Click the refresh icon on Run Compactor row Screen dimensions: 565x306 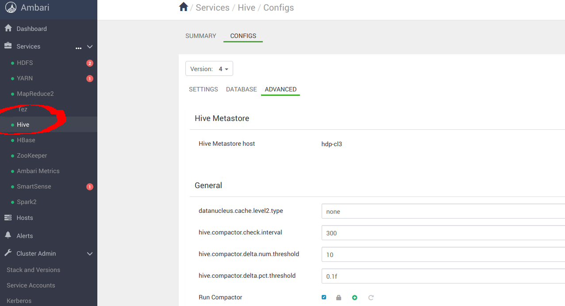tap(371, 297)
